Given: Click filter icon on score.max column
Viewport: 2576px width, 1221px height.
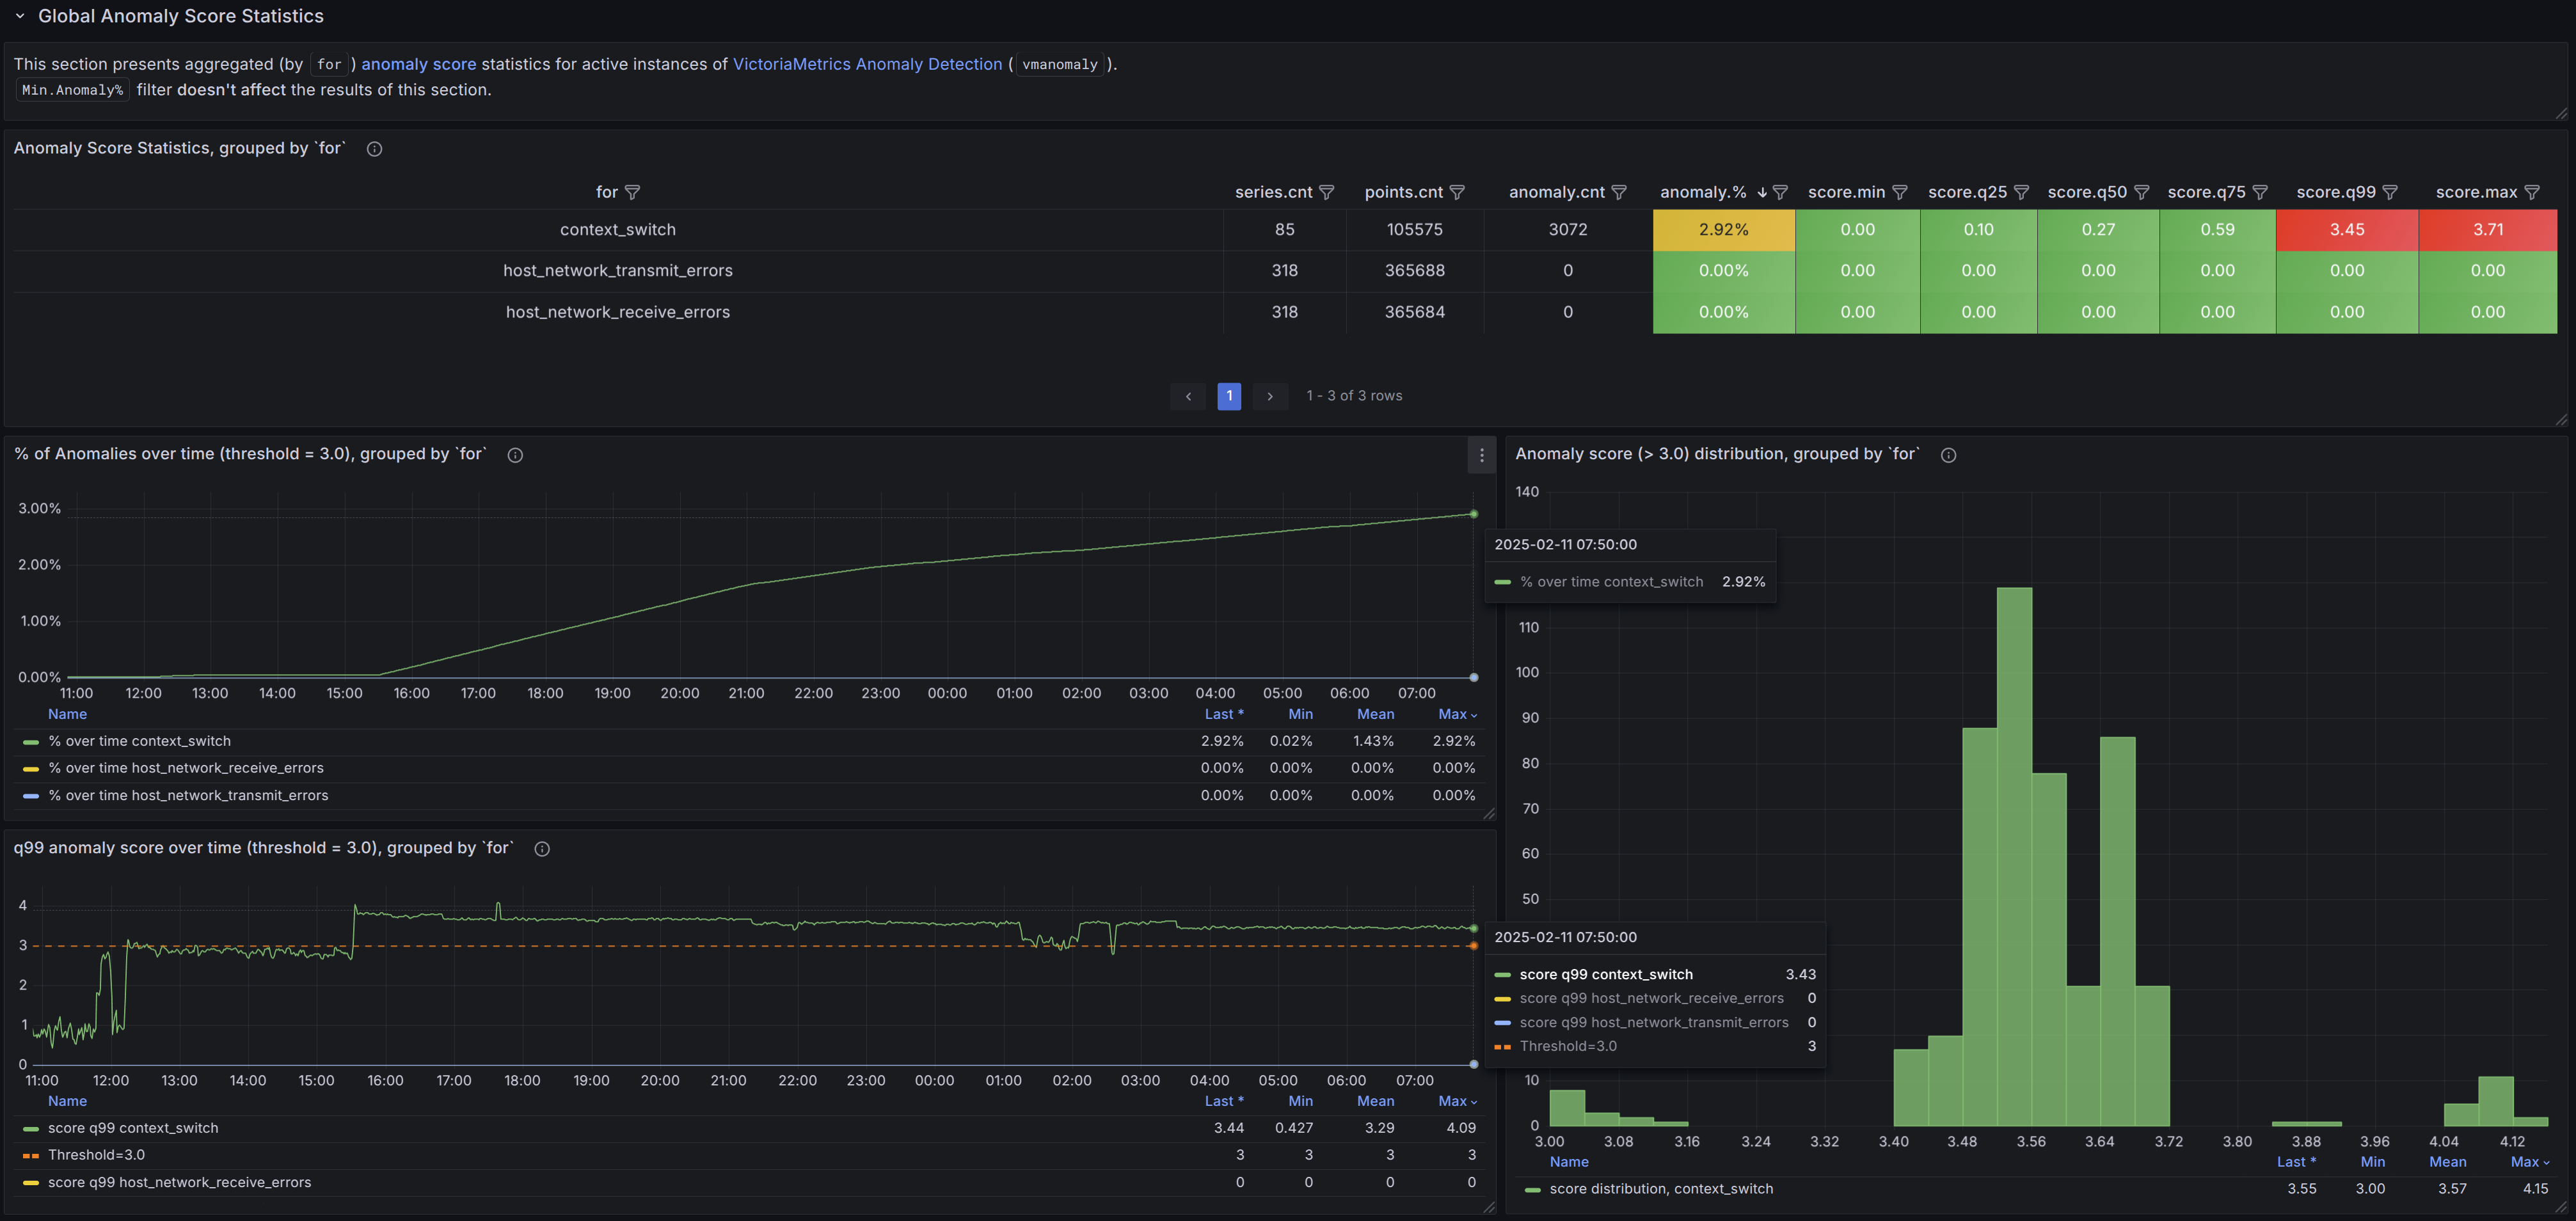Looking at the screenshot, I should (x=2532, y=192).
